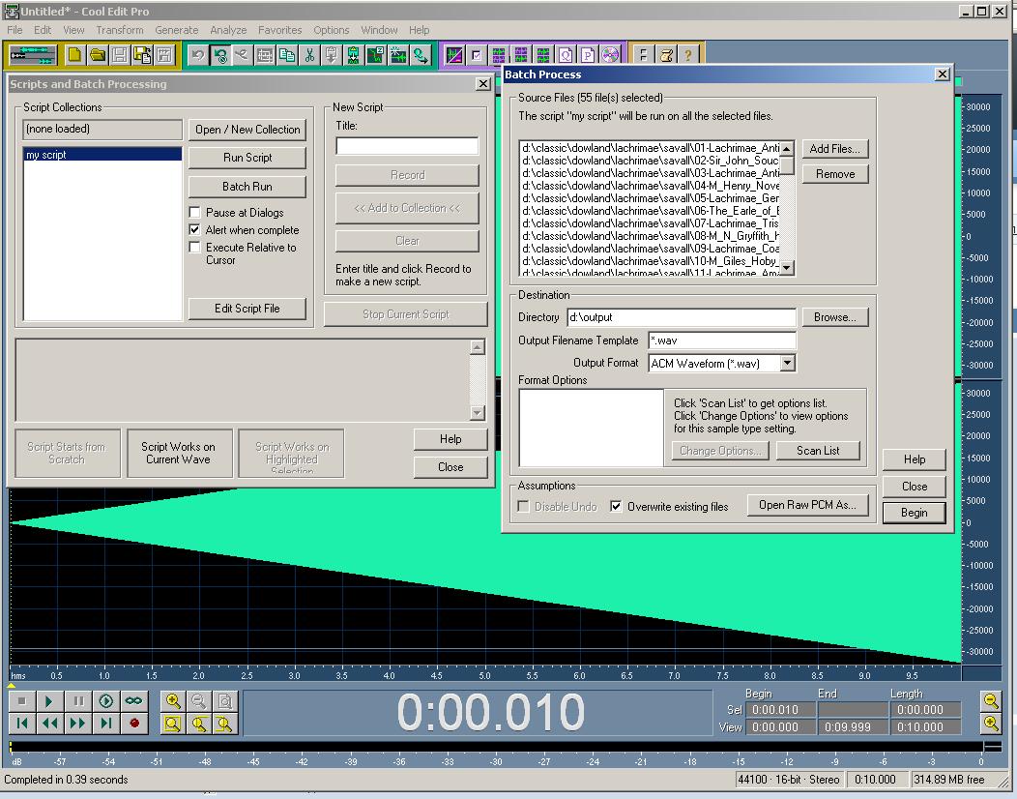This screenshot has height=799, width=1017.
Task: Click the Play Looped infinity button
Action: 133,701
